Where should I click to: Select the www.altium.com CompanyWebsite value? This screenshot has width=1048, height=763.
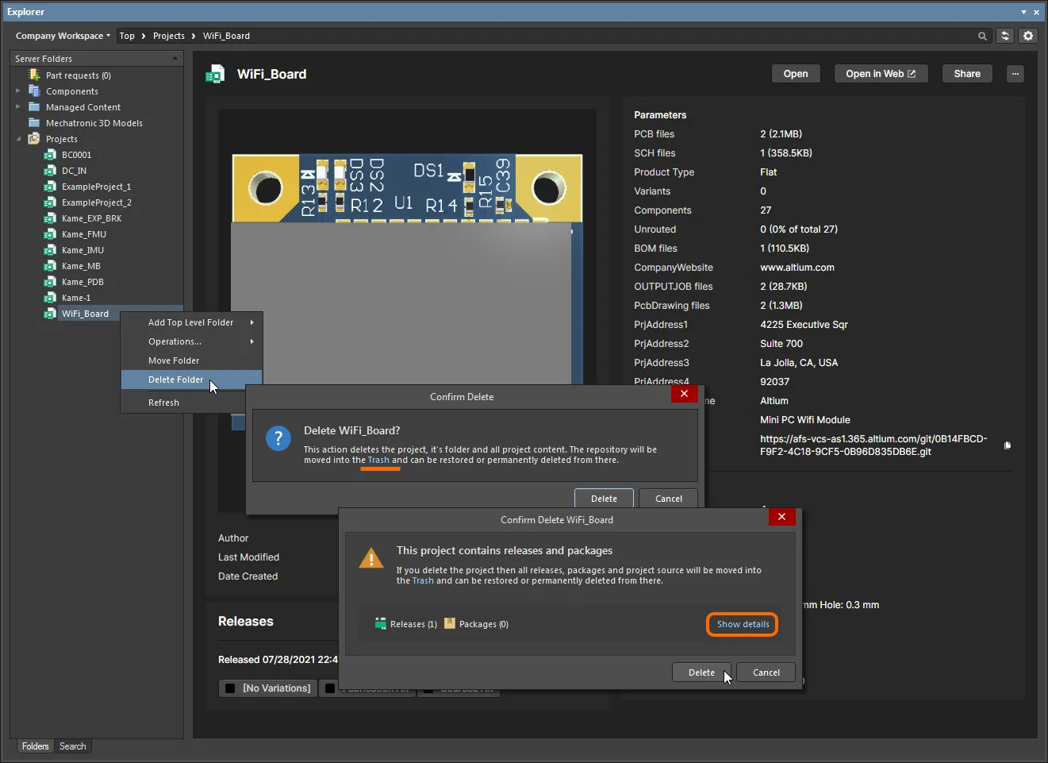[797, 268]
